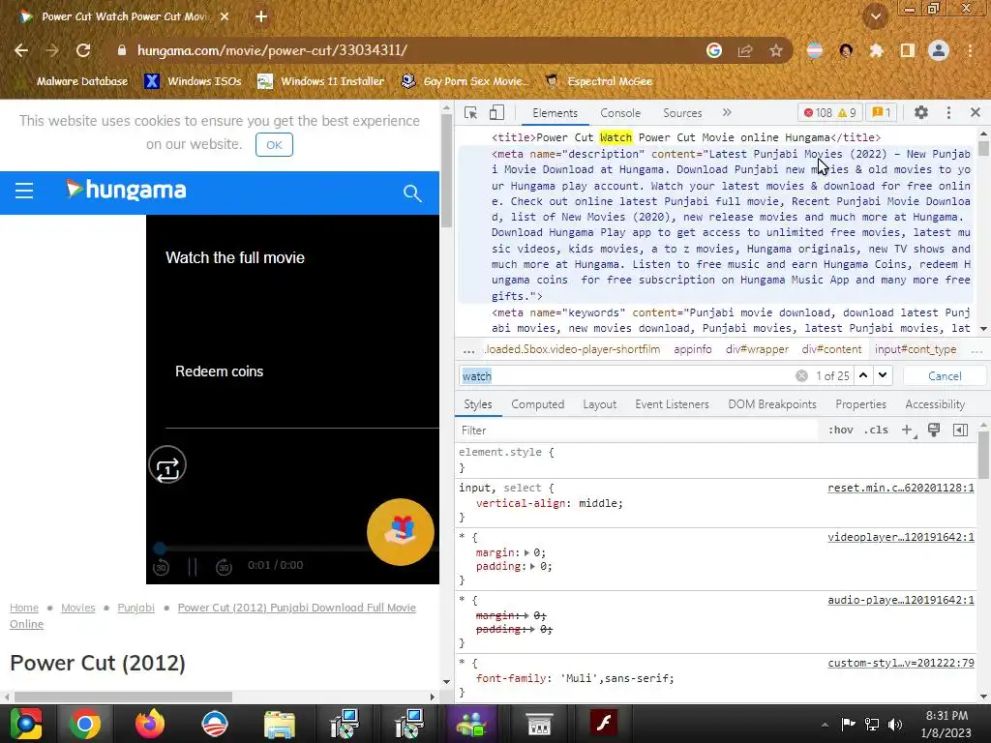The image size is (991, 743).
Task: Open reset.min.c…620201128:1 source link
Action: tap(901, 488)
